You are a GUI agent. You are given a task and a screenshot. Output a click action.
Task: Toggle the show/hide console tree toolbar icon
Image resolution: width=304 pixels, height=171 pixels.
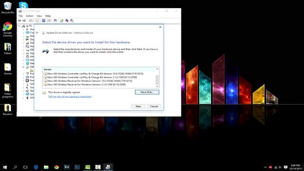click(31, 20)
